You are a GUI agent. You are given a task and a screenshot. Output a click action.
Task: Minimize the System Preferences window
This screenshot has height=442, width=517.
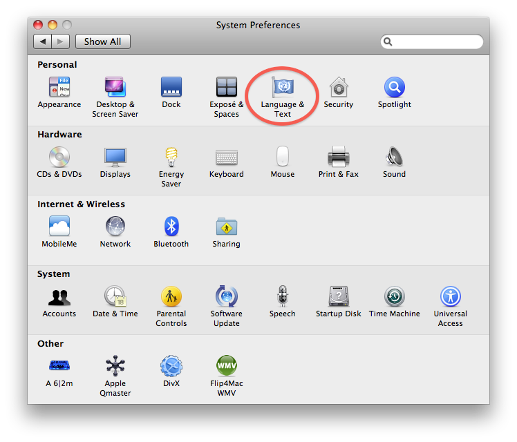click(53, 25)
